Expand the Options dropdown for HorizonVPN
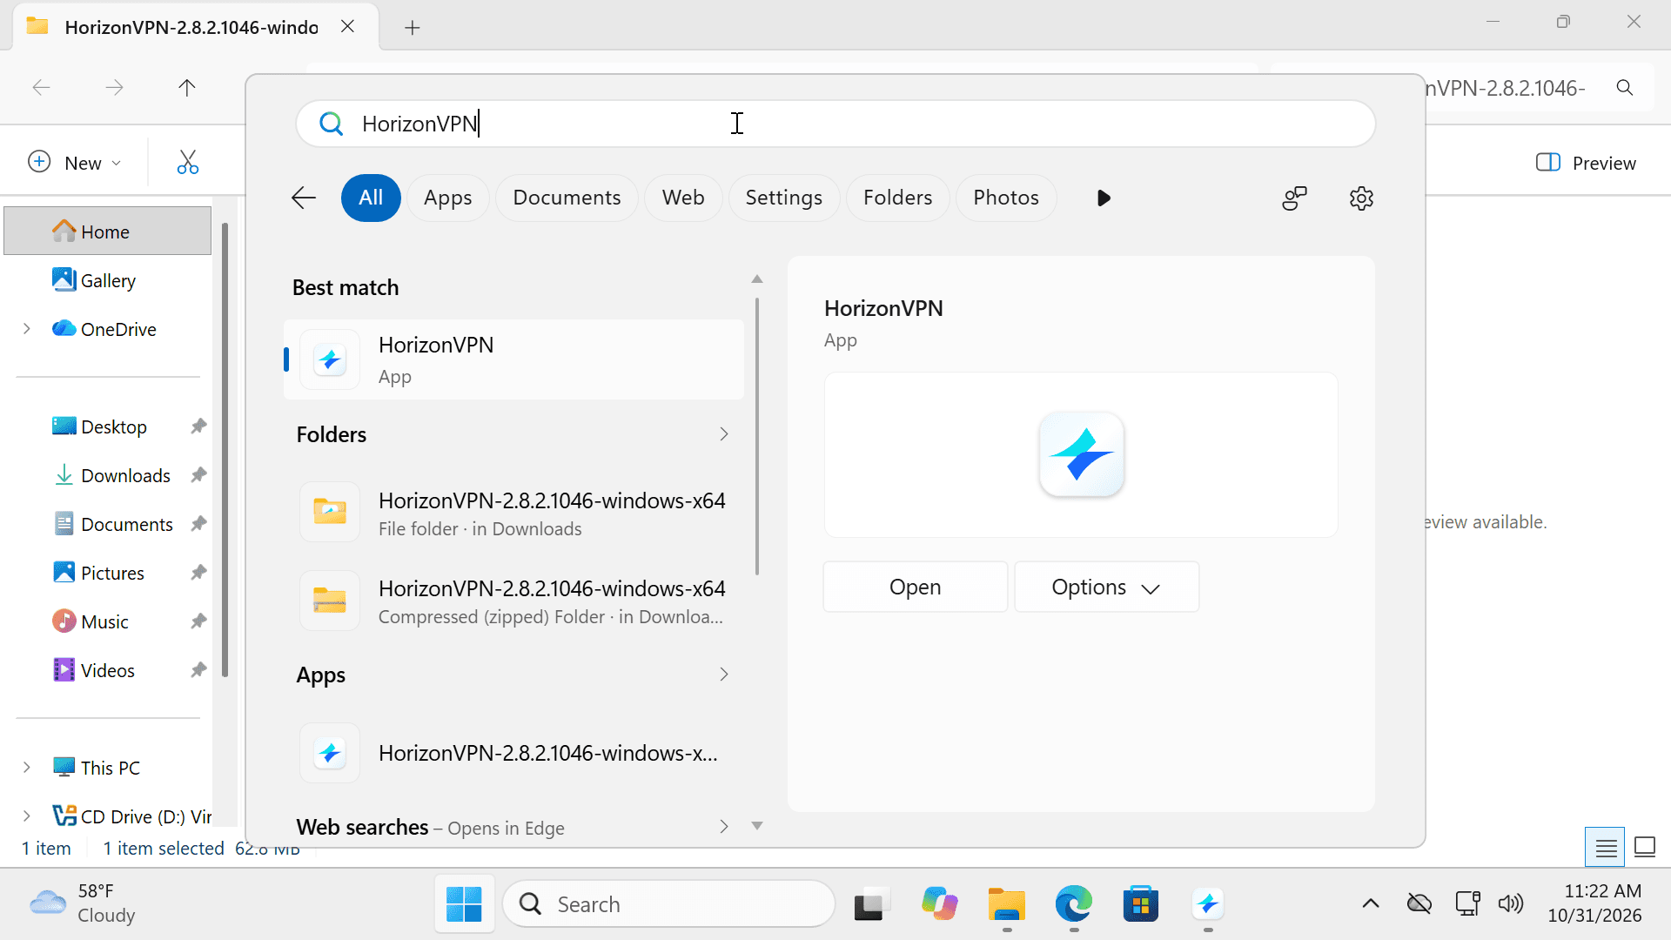 click(1106, 587)
